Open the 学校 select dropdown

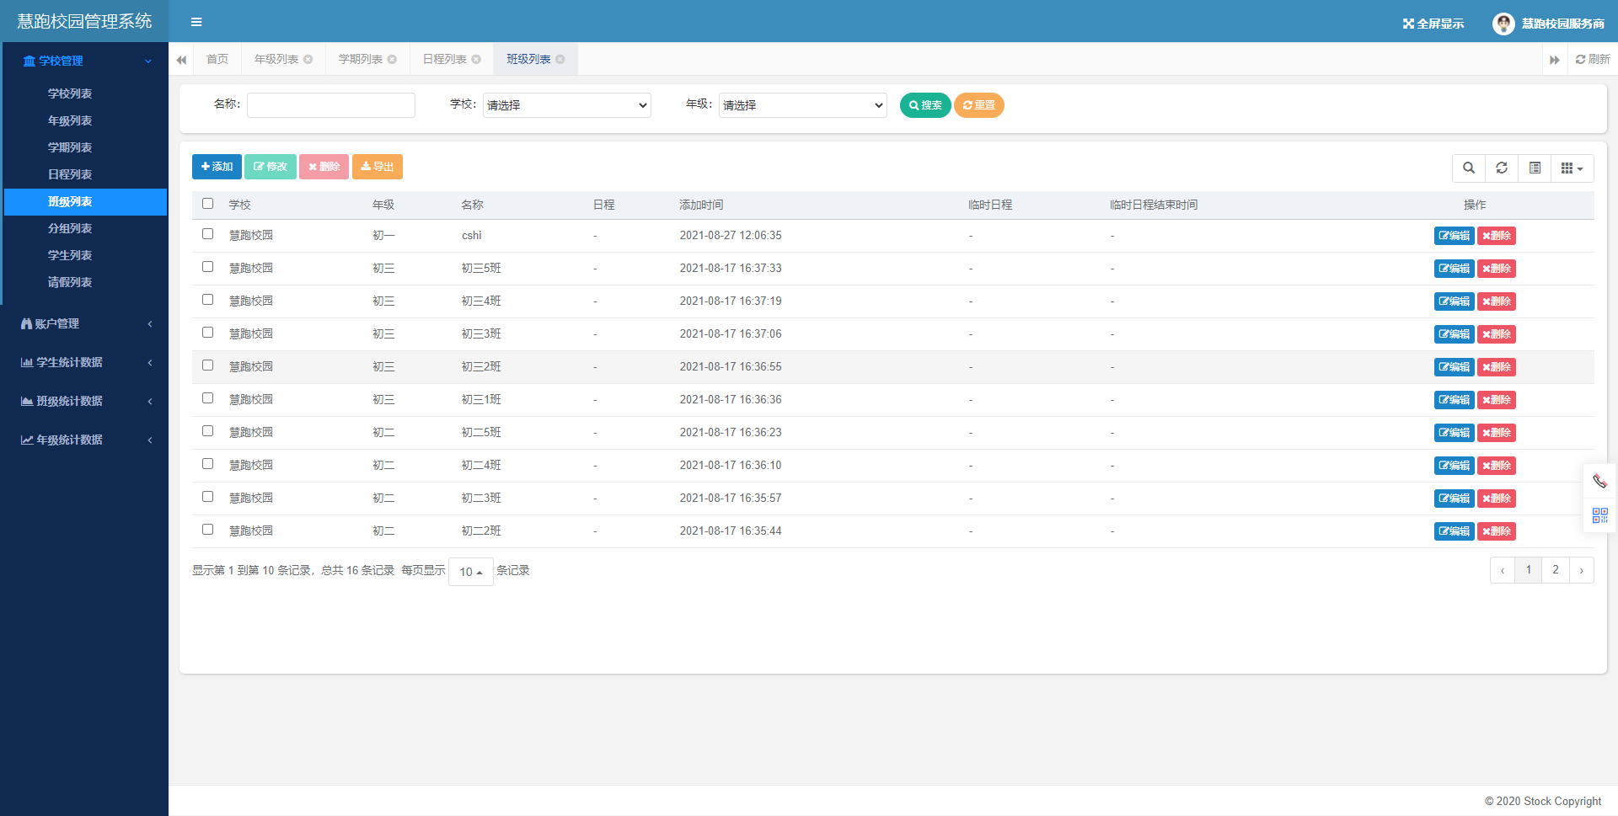[x=567, y=105]
